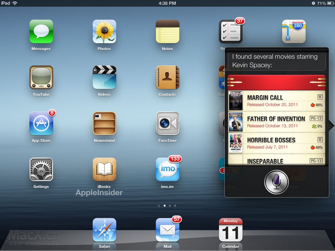335x251 pixels.
Task: Tap the rotation lock status icon
Action: point(313,3)
